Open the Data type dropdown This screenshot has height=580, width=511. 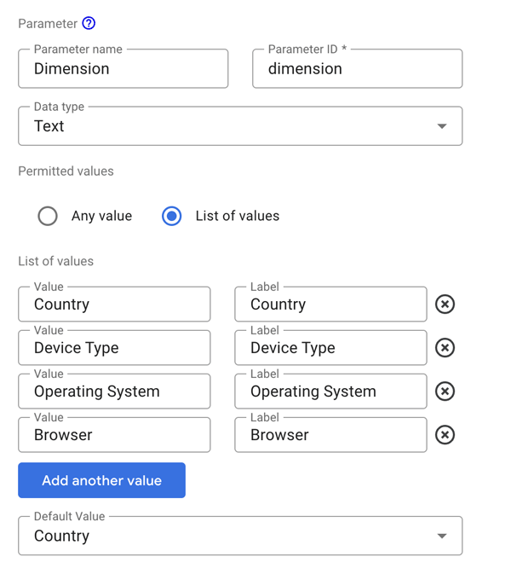(x=240, y=126)
